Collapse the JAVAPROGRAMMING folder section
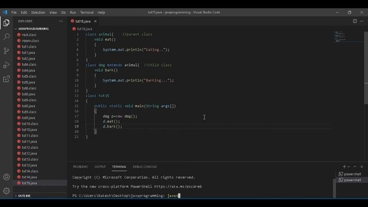Viewport: 368px width, 207px height. click(33, 29)
